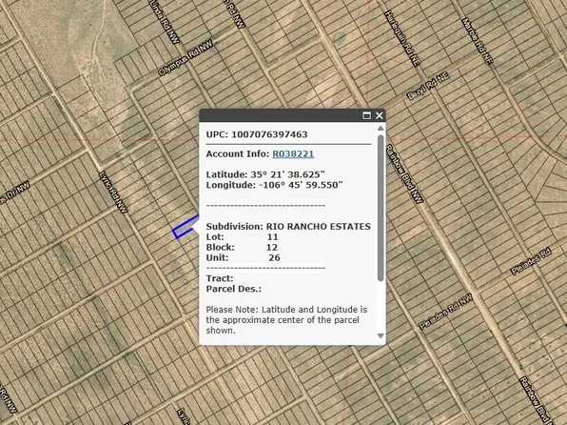
Task: Click the Marble Rd NE map label
Action: [x=478, y=41]
